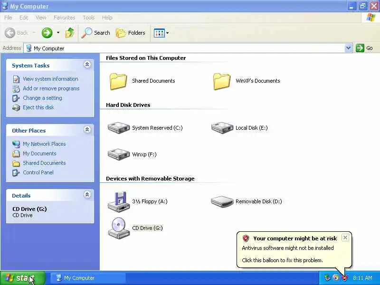This screenshot has height=285, width=380.
Task: Click the My Network Places globe icon
Action: [x=16, y=144]
